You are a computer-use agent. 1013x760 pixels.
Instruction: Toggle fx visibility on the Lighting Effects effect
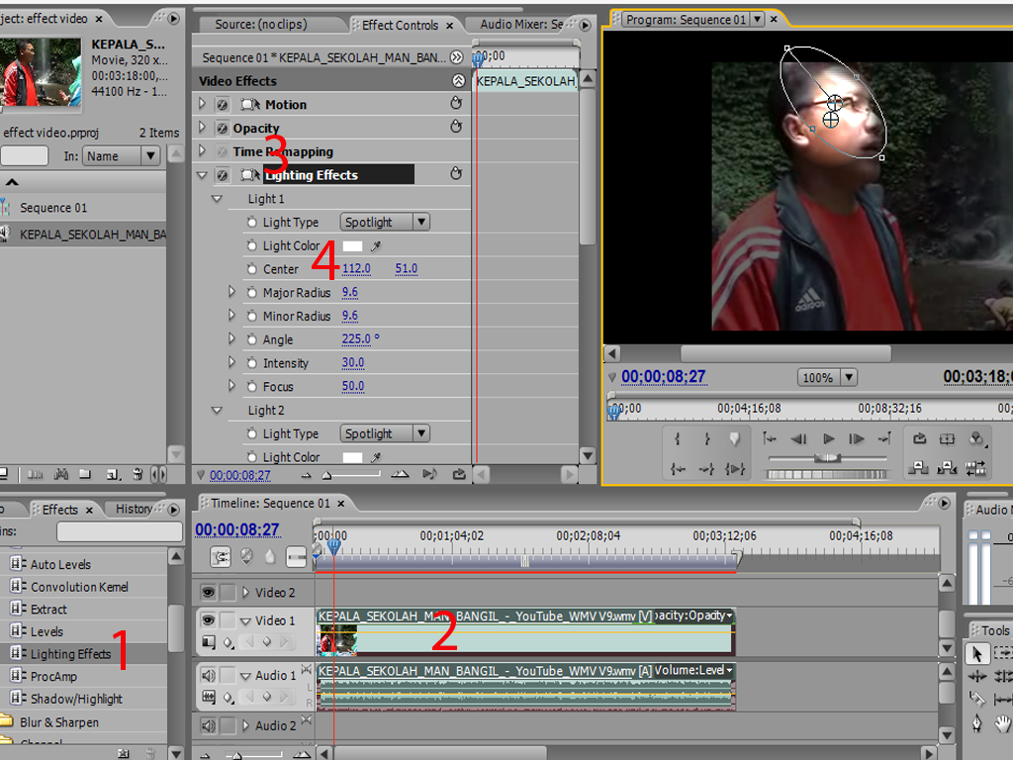[220, 174]
